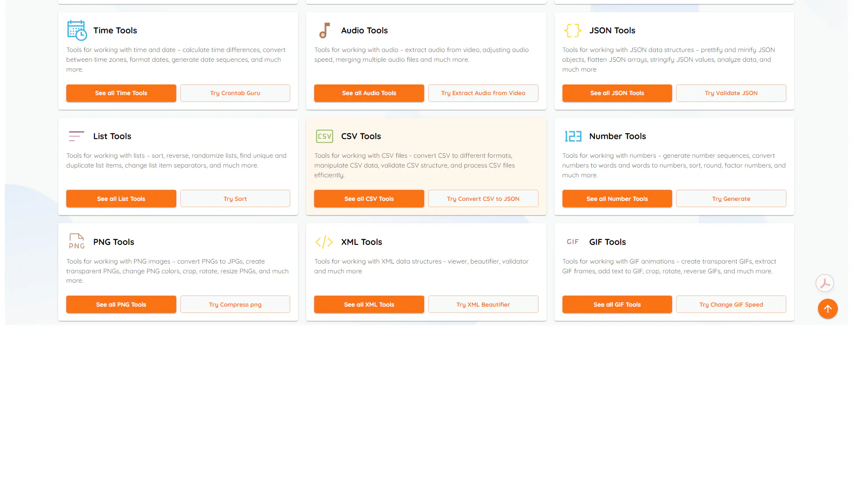Try the Generate number tool

tap(731, 199)
